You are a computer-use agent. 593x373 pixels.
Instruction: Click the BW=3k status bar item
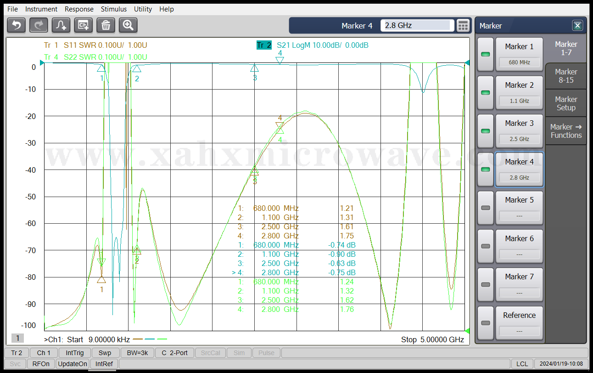coord(138,353)
